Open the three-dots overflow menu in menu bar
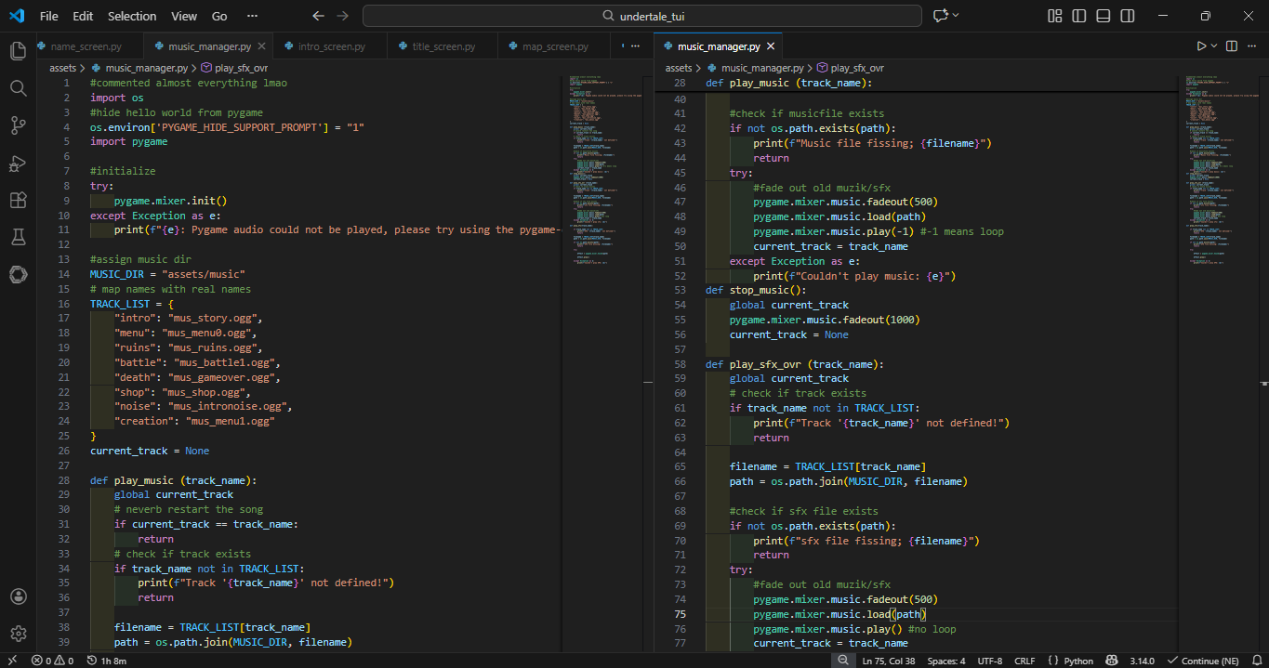1269x668 pixels. point(252,16)
